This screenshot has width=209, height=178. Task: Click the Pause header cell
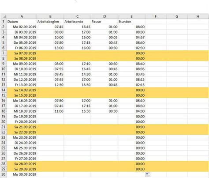(104, 22)
